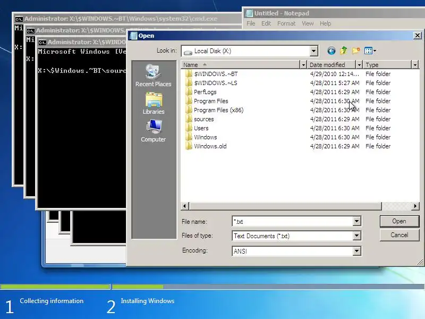The height and width of the screenshot is (319, 425).
Task: Click the horizontal scrollbar thumb in file list
Action: pos(285,206)
